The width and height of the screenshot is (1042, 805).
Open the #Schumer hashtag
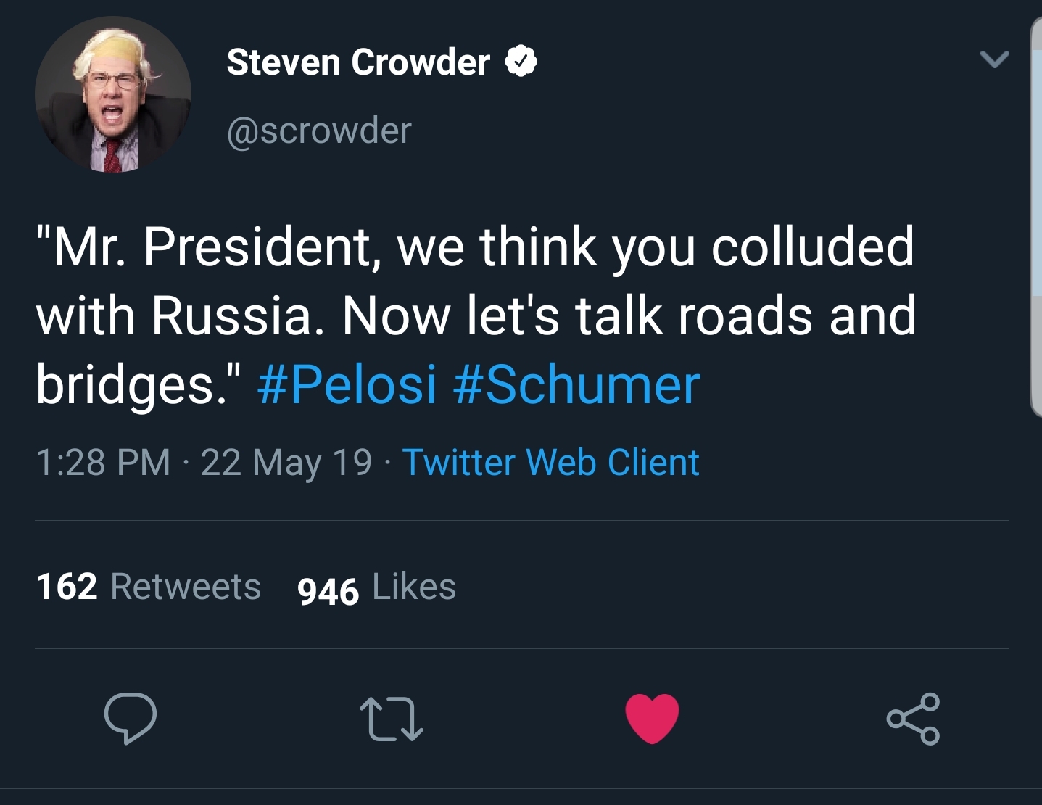pyautogui.click(x=576, y=384)
